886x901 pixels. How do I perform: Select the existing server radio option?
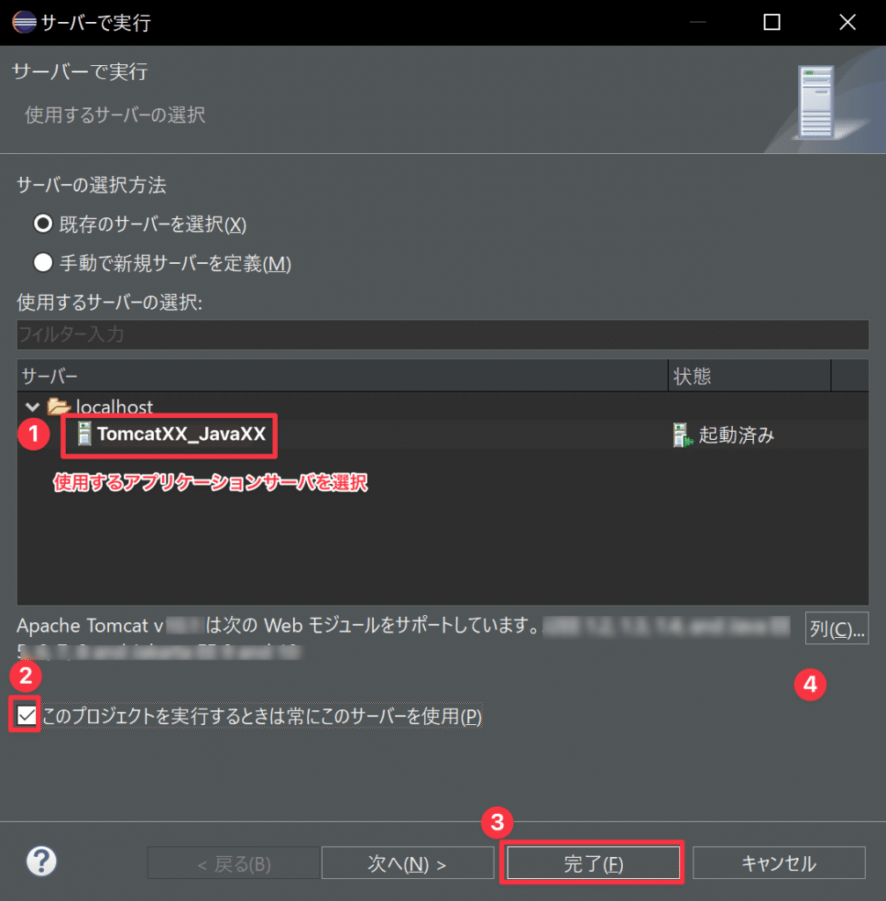pyautogui.click(x=42, y=223)
